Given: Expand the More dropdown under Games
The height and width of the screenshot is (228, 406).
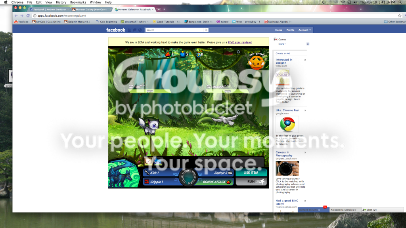Looking at the screenshot, I should 282,44.
